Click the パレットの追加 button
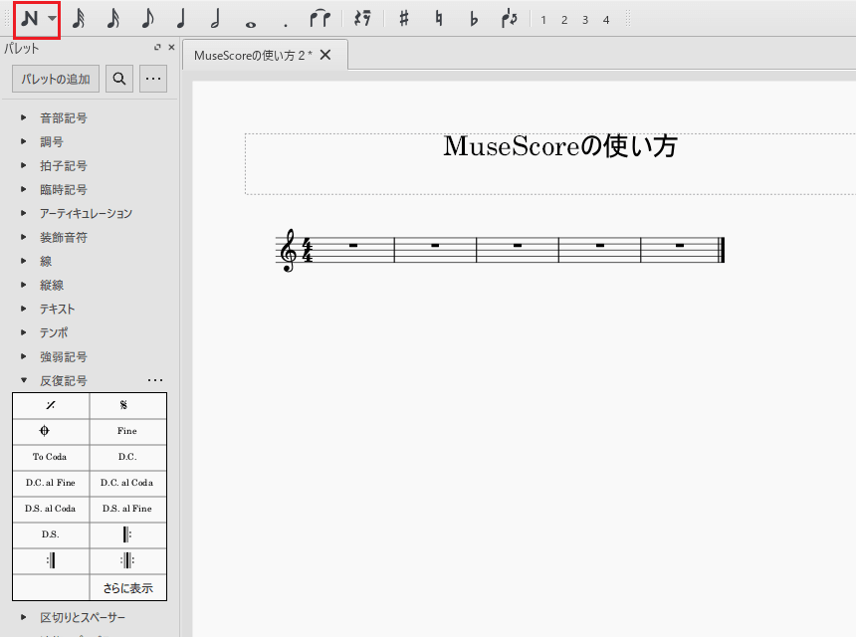The width and height of the screenshot is (856, 637). (56, 79)
